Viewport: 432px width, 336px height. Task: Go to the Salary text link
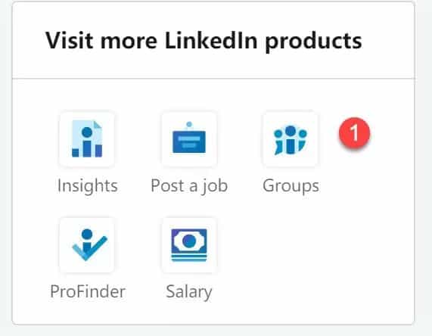click(189, 292)
